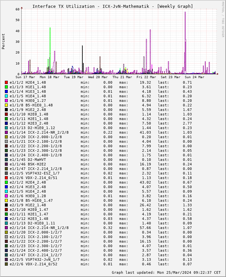Image resolution: width=226 pixels, height=277 pixels.
Task: Click the RRDTOOL / TOBI OETIKER watermark
Action: coord(223,19)
